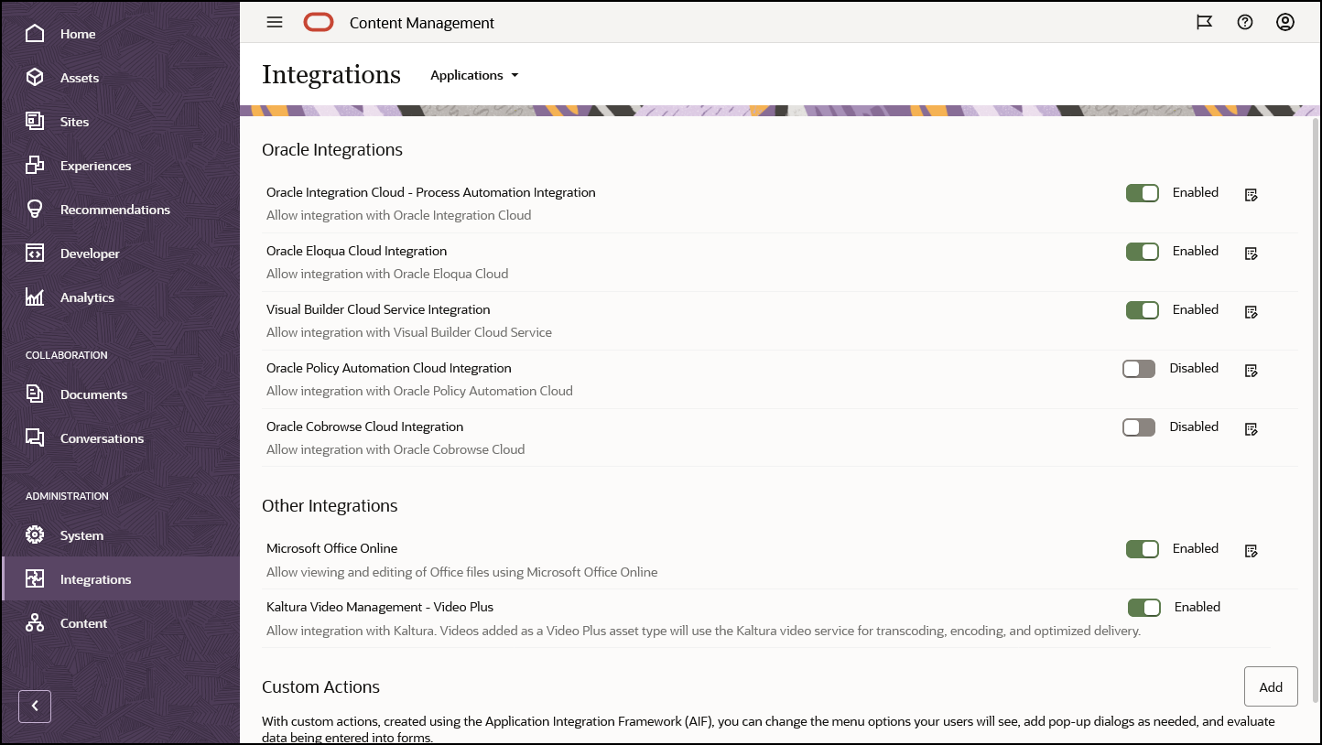Edit Oracle Policy Automation settings icon
The image size is (1322, 745).
coord(1252,371)
